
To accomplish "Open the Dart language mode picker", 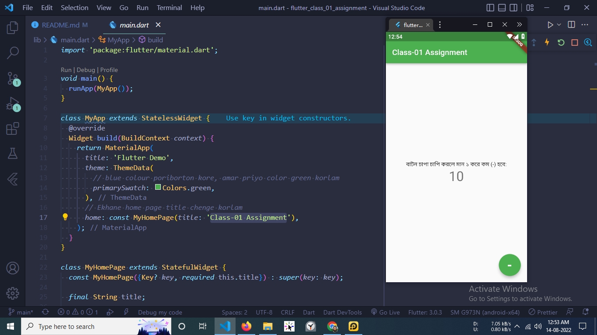I will 309,312.
